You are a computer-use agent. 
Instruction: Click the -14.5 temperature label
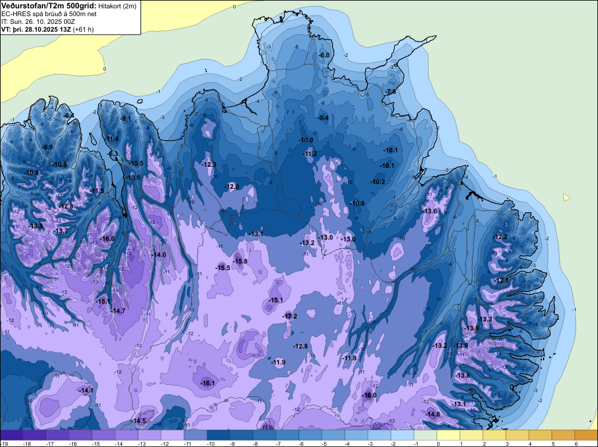tap(139, 421)
